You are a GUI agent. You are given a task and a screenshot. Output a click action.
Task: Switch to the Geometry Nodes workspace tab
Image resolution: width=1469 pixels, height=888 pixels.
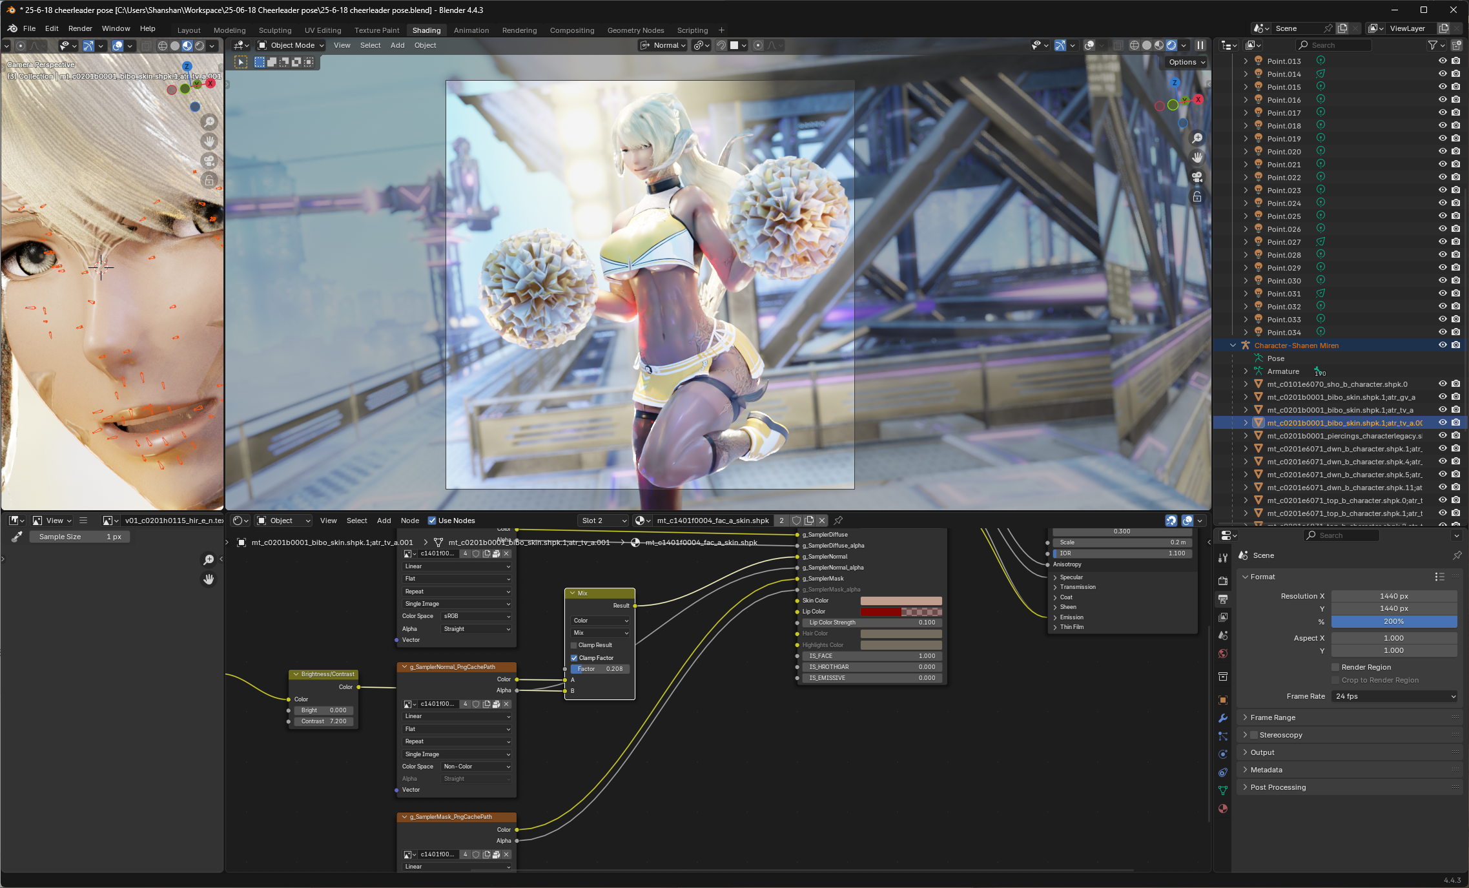635,30
